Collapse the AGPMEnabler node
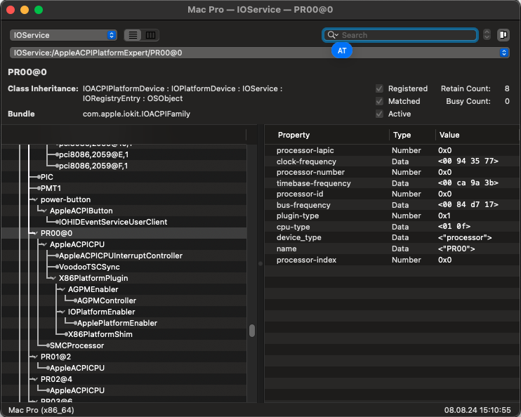 (x=62, y=289)
